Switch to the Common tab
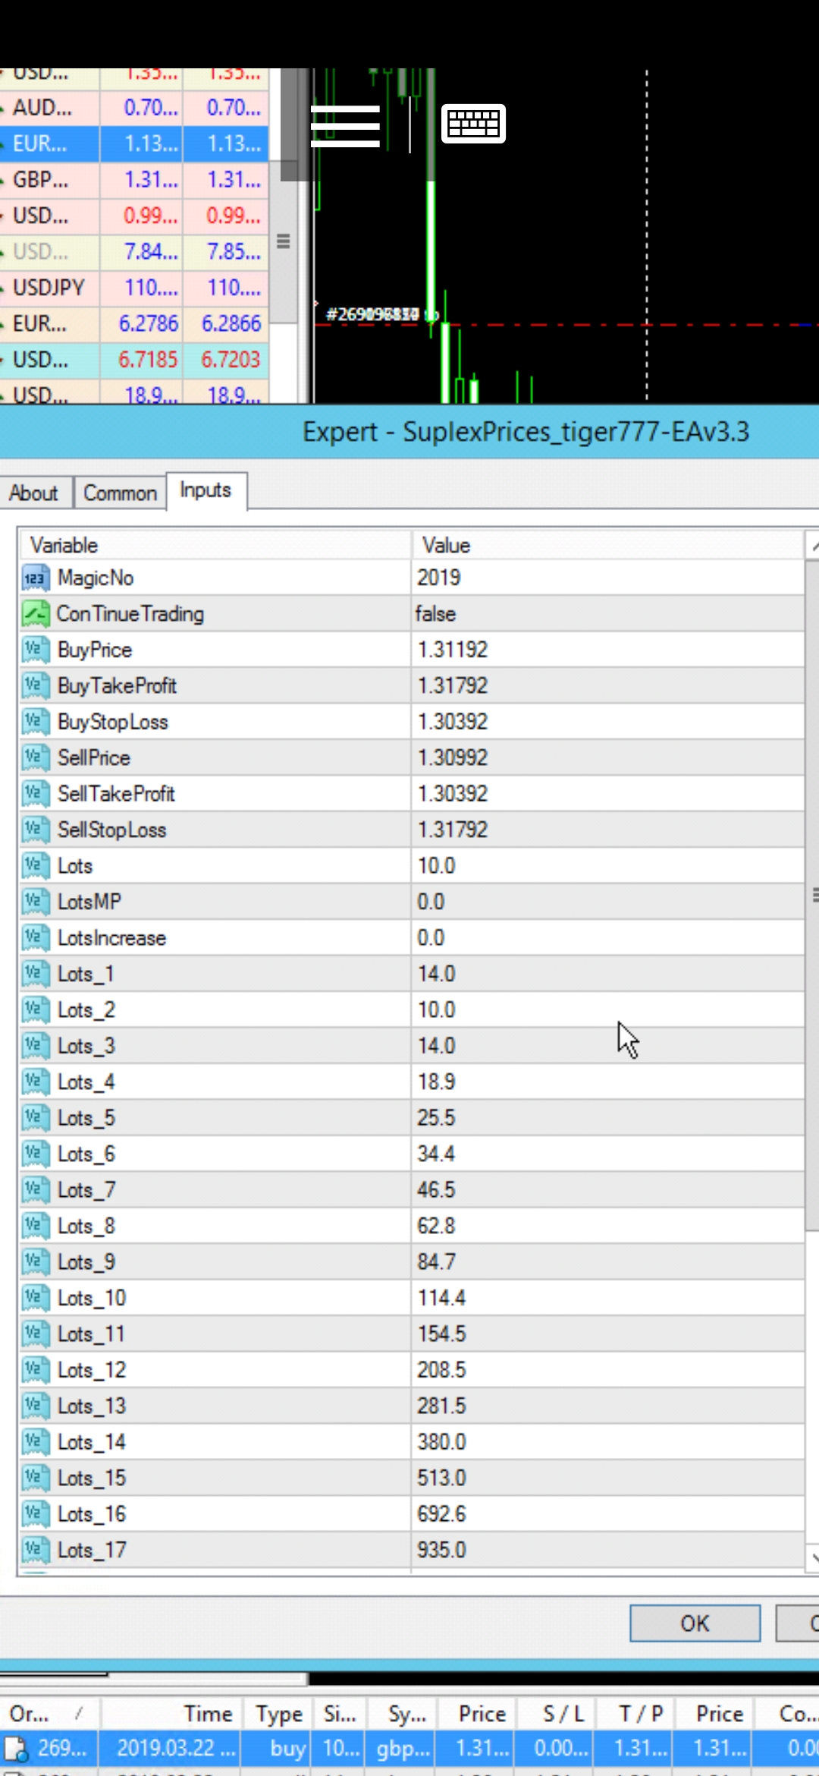The width and height of the screenshot is (819, 1776). pos(120,493)
